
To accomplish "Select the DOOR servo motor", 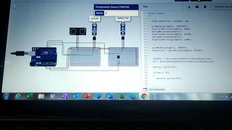I will click(94, 31).
